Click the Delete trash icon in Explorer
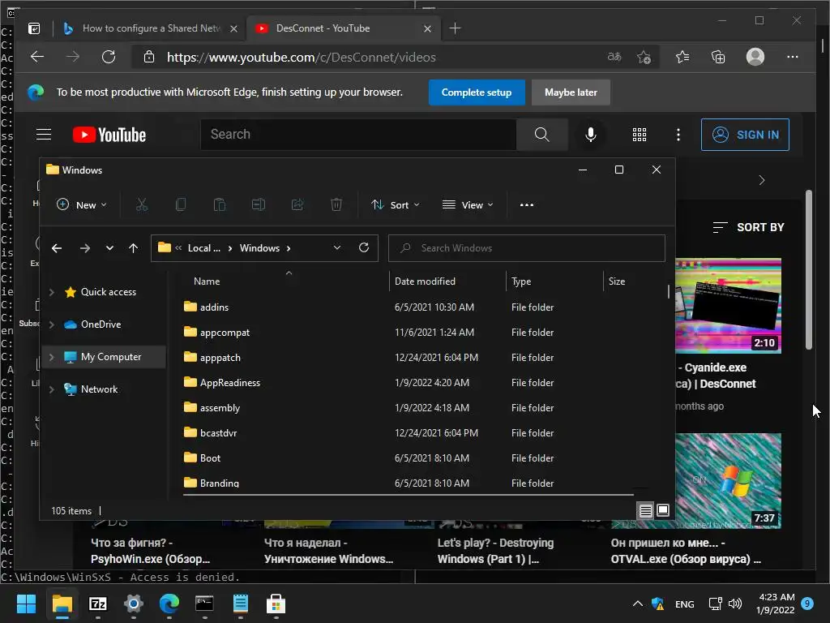830x623 pixels. point(336,205)
